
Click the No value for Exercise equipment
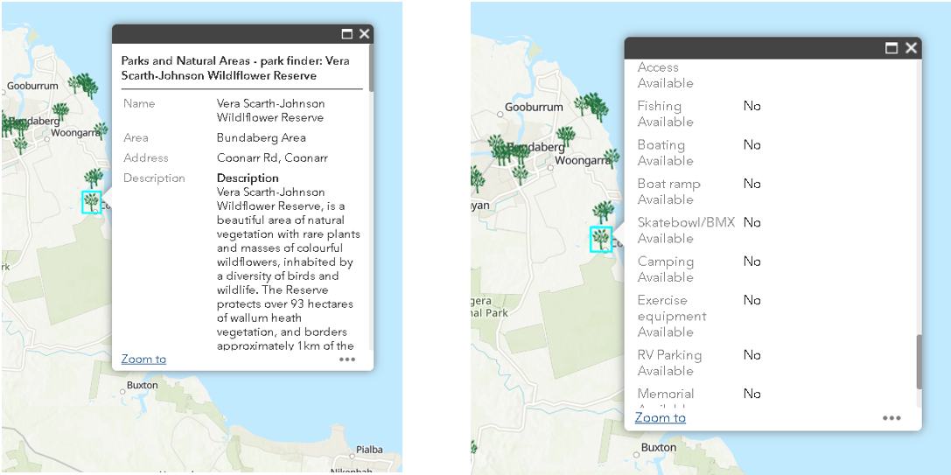752,300
